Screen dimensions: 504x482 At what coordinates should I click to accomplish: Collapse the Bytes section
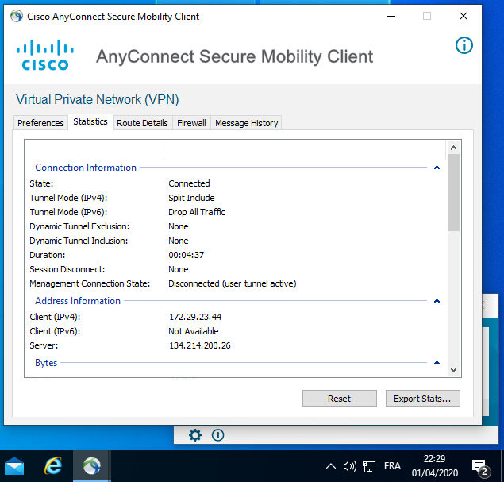tap(437, 363)
